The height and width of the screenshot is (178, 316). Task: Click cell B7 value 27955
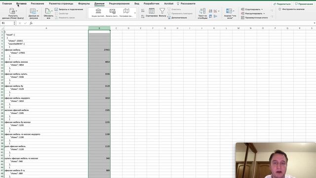pyautogui.click(x=99, y=50)
